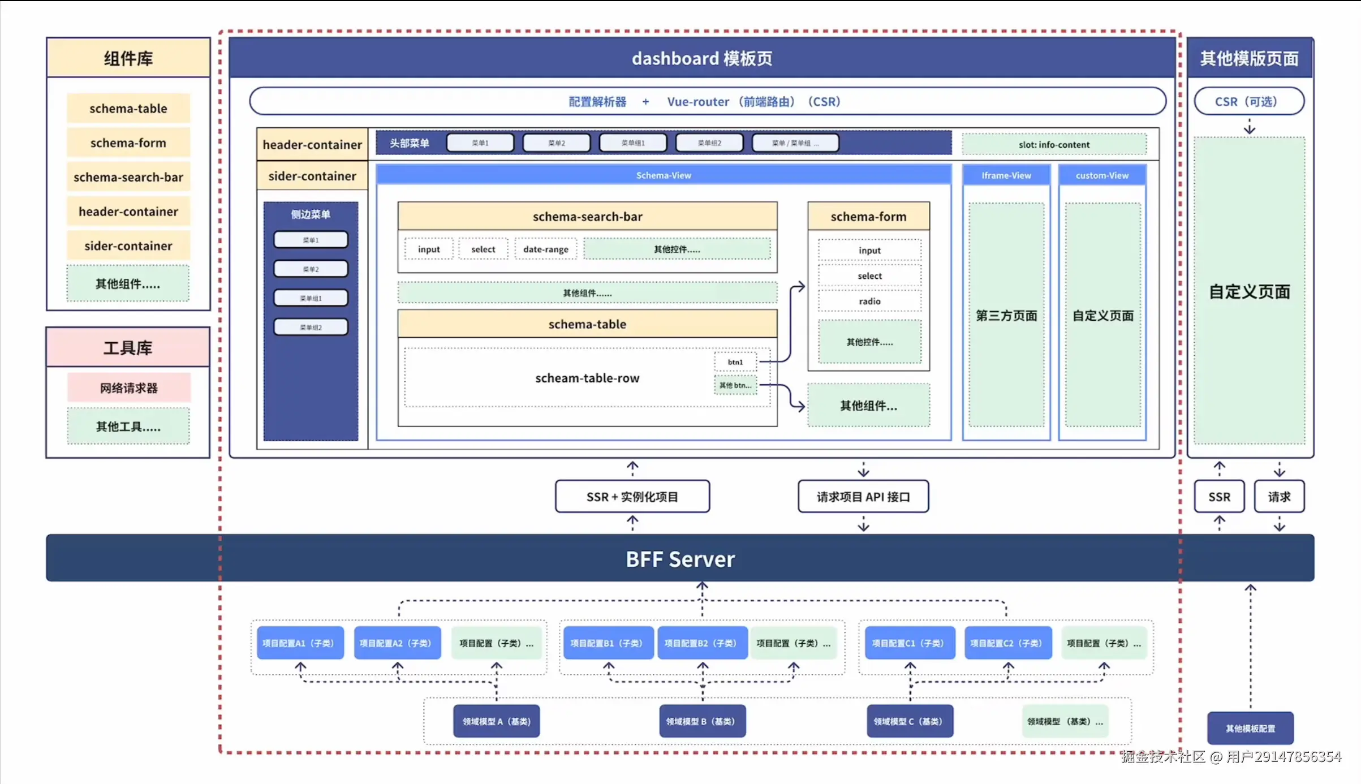This screenshot has width=1361, height=784.
Task: Select 网络请求器 in the 工具库 panel
Action: click(128, 388)
